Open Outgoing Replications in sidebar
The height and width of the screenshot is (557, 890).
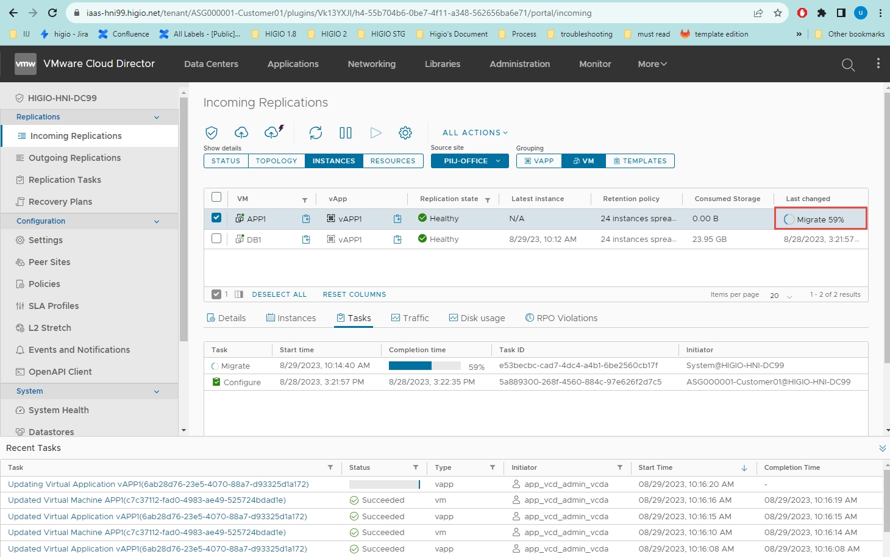(74, 158)
